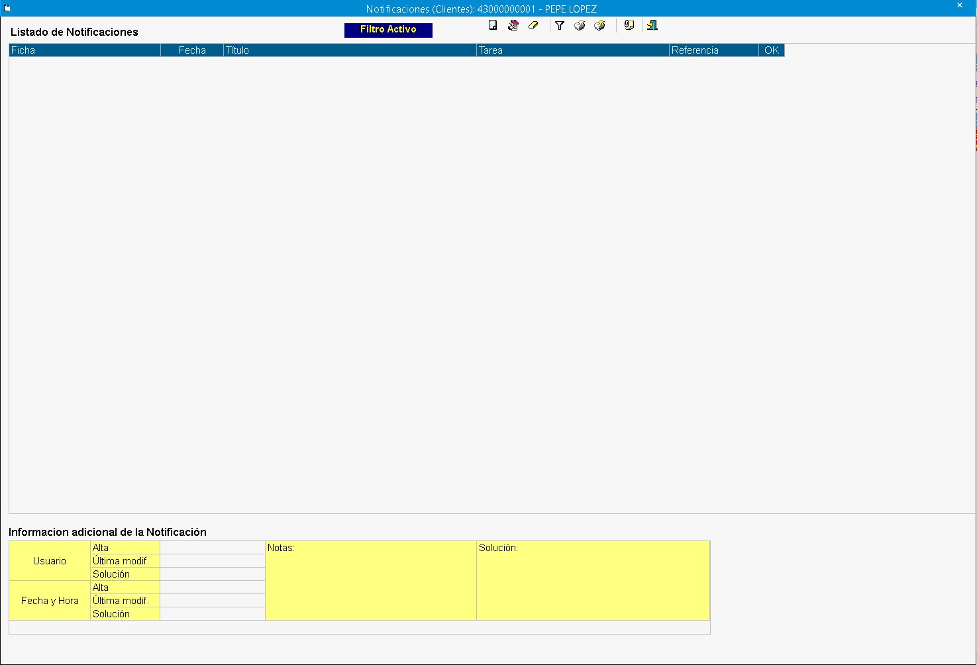Click the application icon in title bar
This screenshot has width=977, height=665.
(x=7, y=8)
